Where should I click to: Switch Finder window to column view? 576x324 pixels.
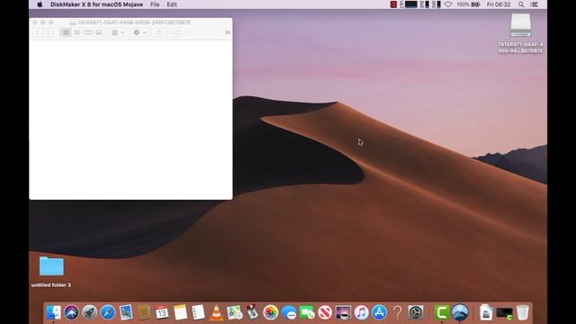point(88,32)
